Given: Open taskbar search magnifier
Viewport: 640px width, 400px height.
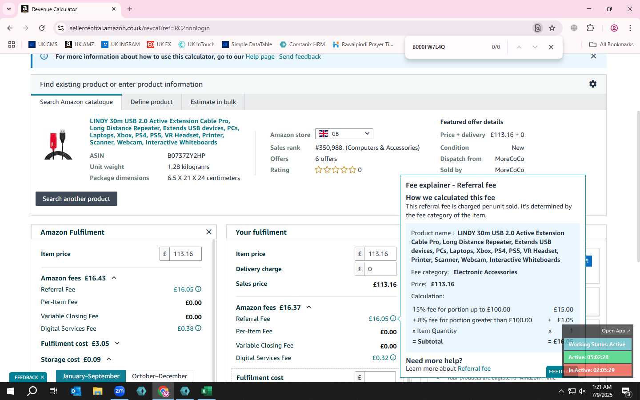Looking at the screenshot, I should 32,391.
